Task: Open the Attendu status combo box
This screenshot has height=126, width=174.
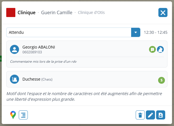Action: pyautogui.click(x=69, y=32)
